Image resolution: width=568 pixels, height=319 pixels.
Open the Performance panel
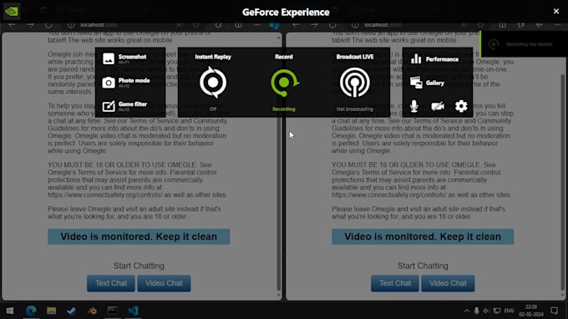click(434, 59)
